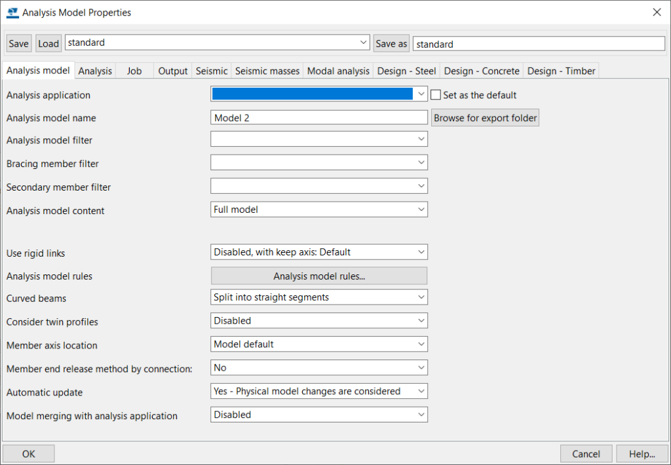Switch to the Seismic masses tab
671x465 pixels.
click(x=267, y=70)
